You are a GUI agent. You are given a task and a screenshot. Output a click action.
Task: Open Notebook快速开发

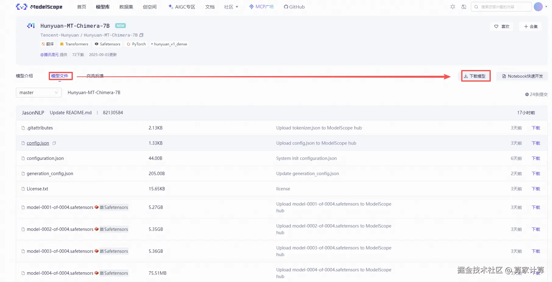pos(522,76)
